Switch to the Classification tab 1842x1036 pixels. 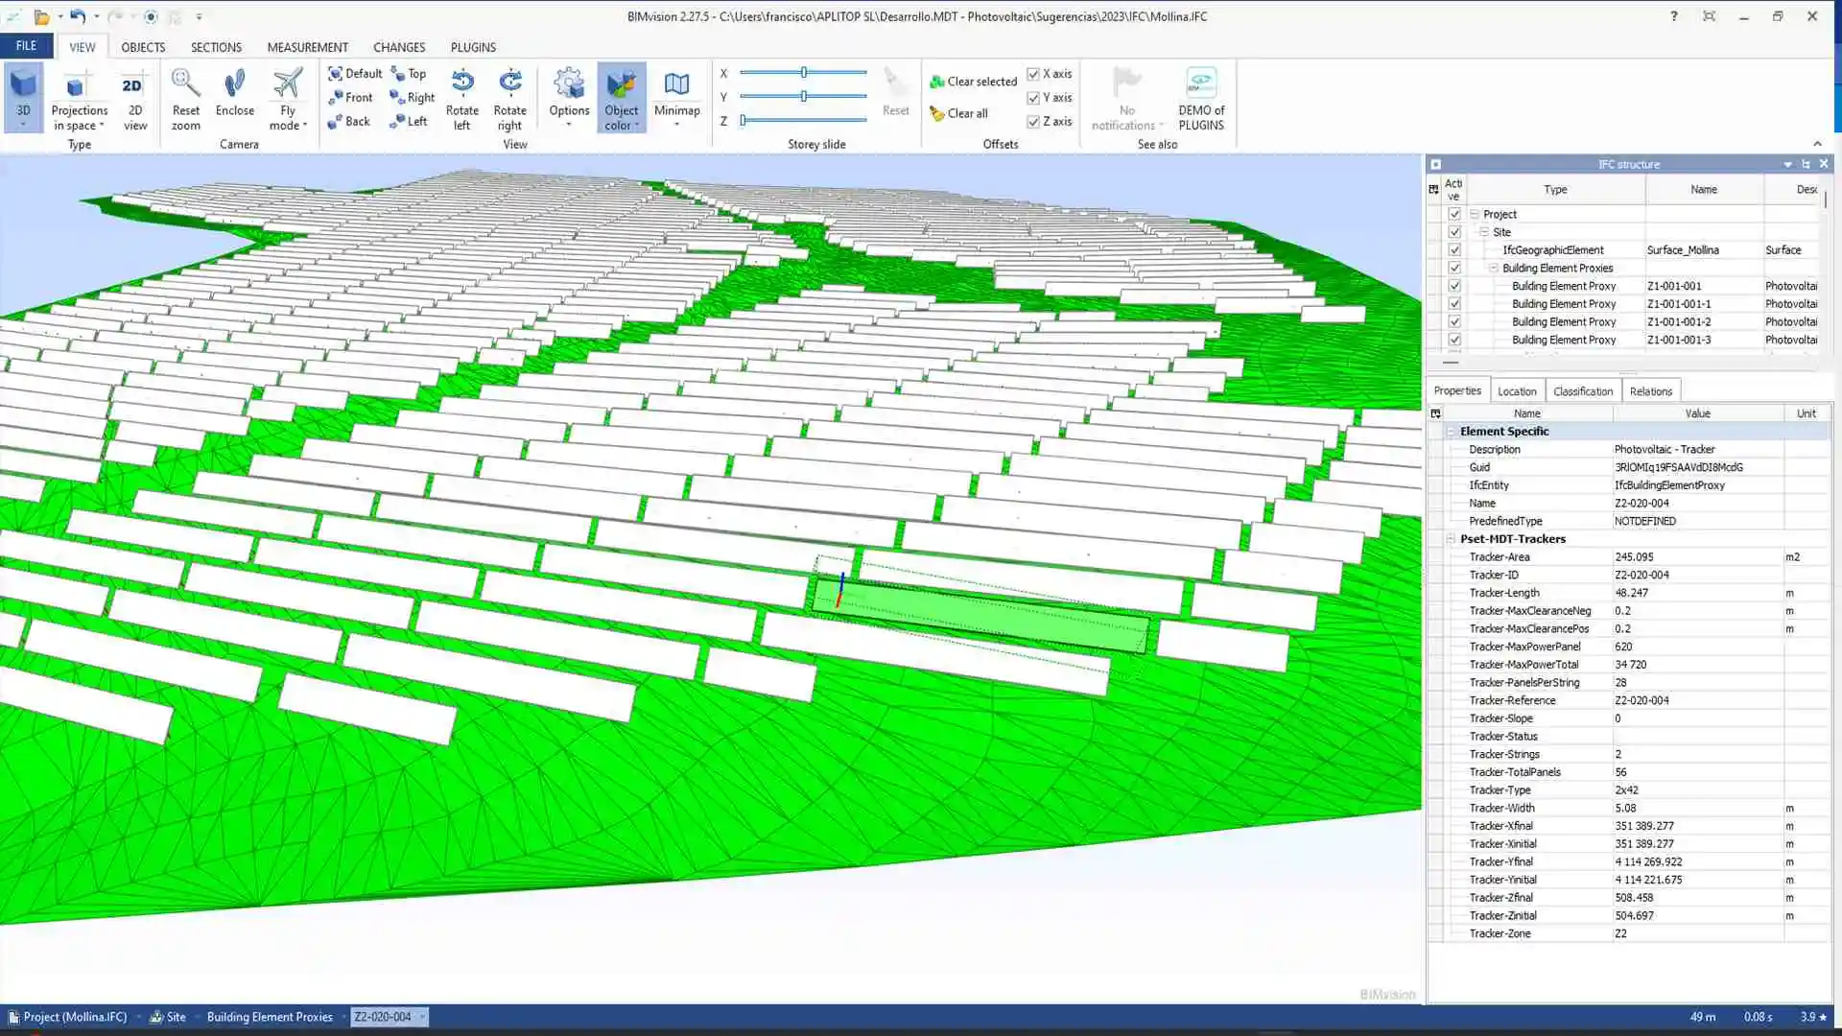tap(1583, 391)
